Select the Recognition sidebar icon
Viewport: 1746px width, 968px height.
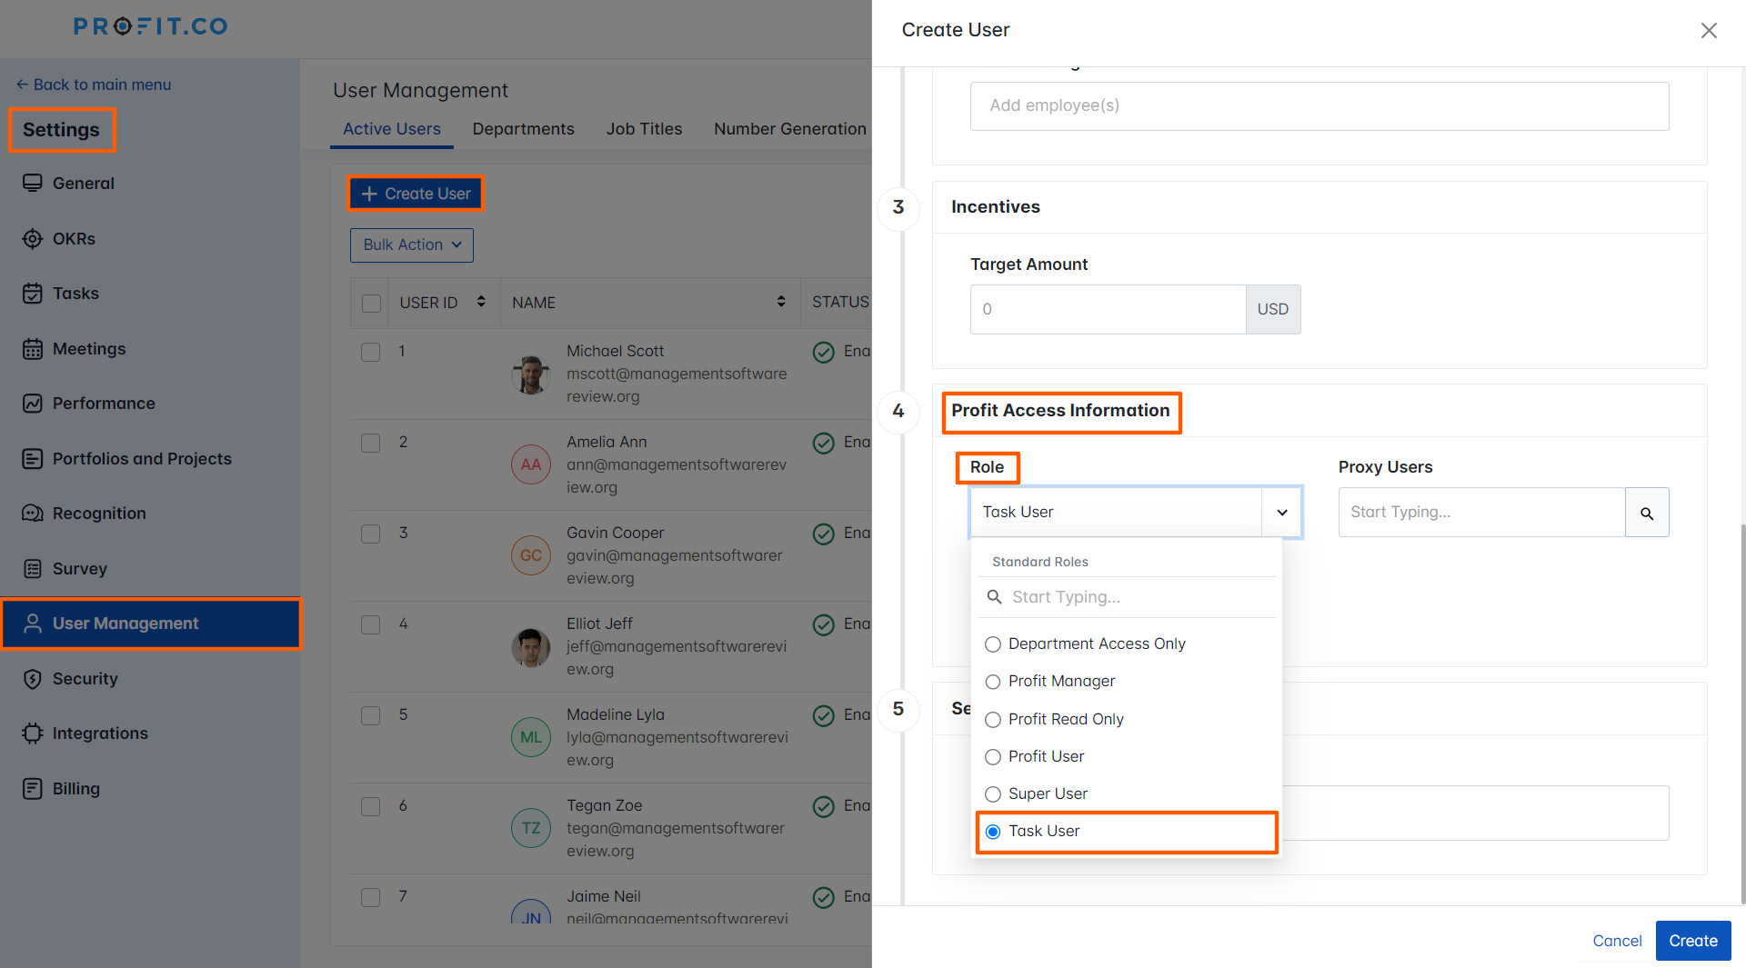coord(33,513)
